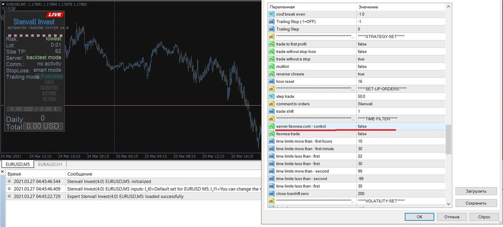Click the integer icon beside 'trade shift'
This screenshot has height=227, width=503.
(x=272, y=111)
